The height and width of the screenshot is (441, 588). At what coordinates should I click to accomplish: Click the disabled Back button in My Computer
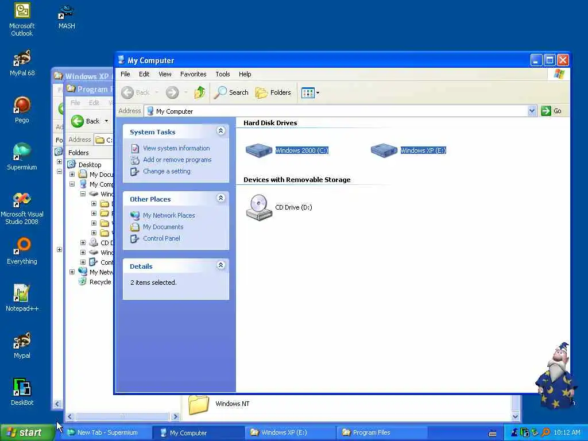tap(136, 92)
